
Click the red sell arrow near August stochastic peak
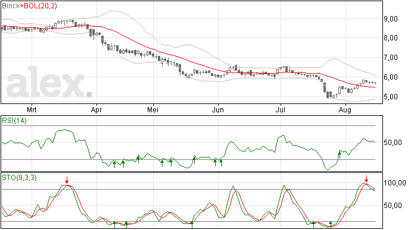[x=366, y=179]
